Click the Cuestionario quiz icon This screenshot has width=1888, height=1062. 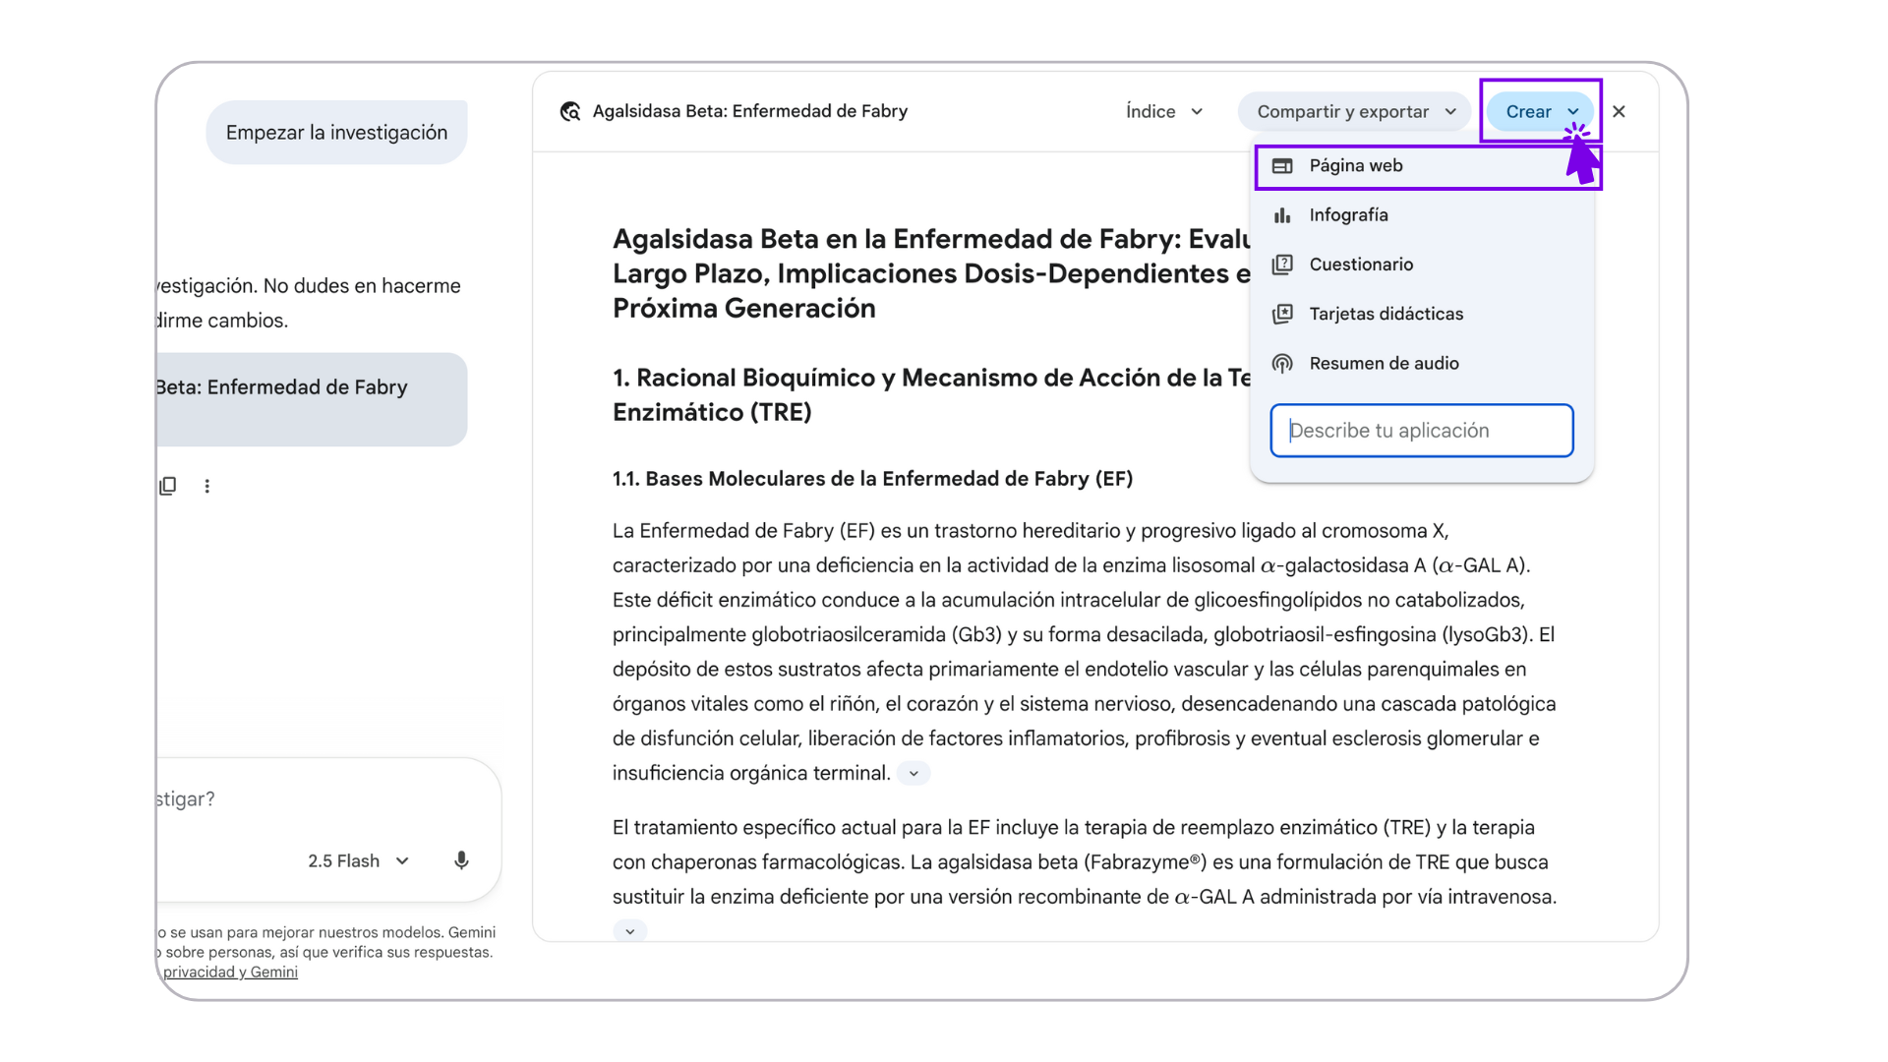1282,265
